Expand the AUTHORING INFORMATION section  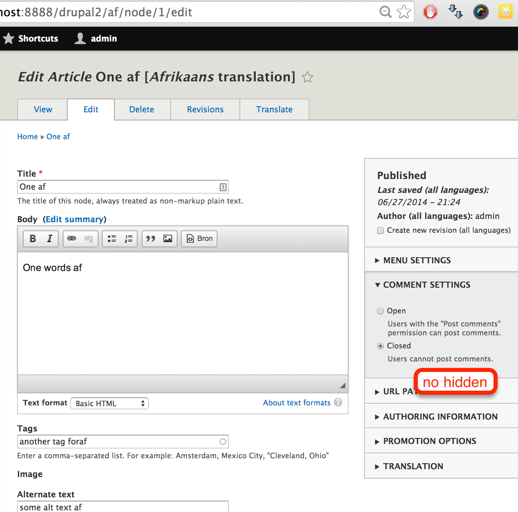(440, 416)
